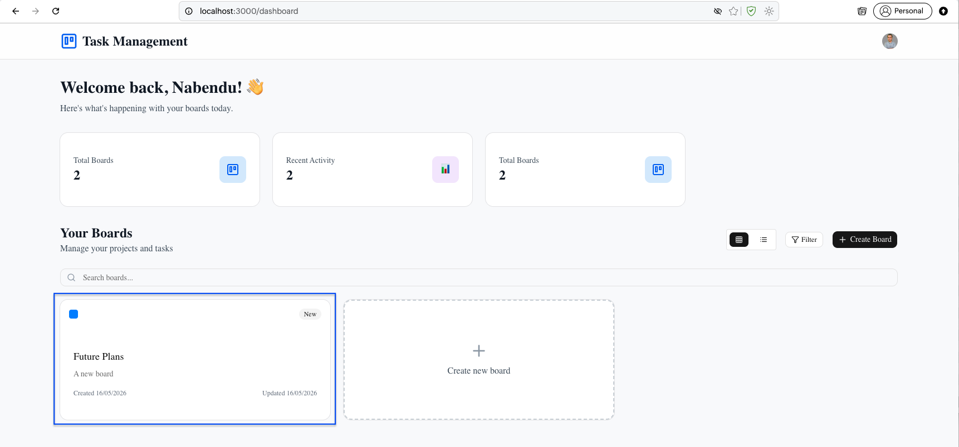Select the Create new board label

[479, 371]
